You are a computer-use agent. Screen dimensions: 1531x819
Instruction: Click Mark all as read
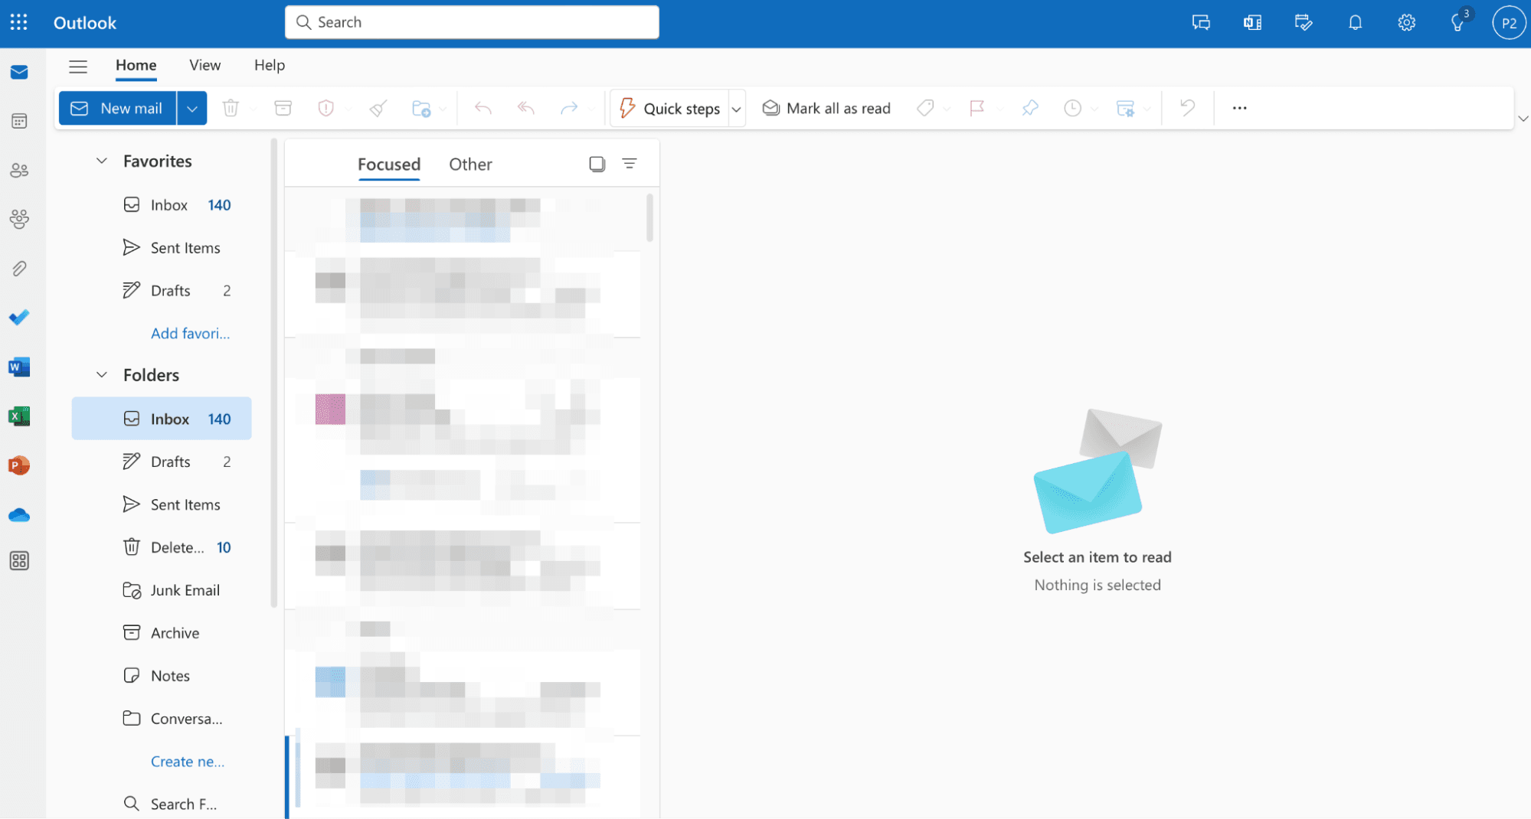coord(826,108)
